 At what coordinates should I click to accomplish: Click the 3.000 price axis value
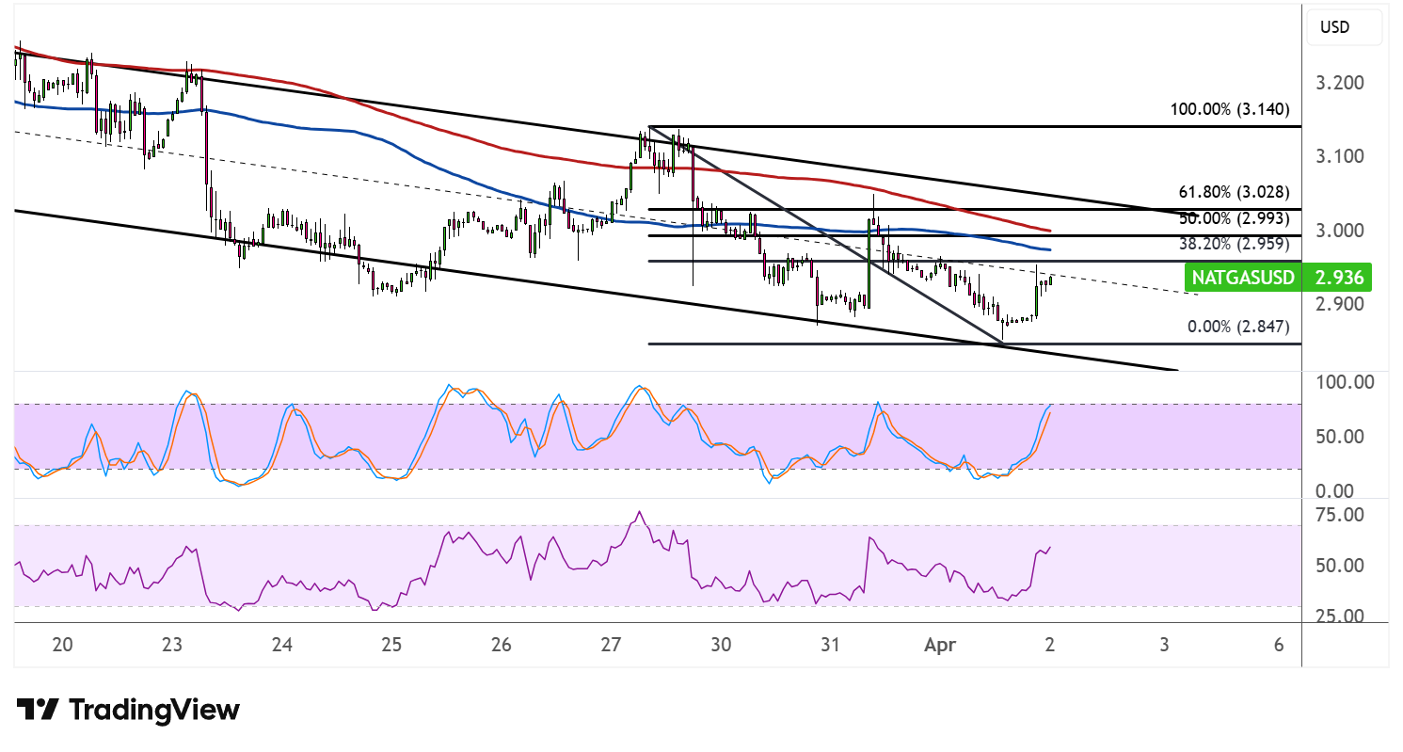[x=1341, y=231]
